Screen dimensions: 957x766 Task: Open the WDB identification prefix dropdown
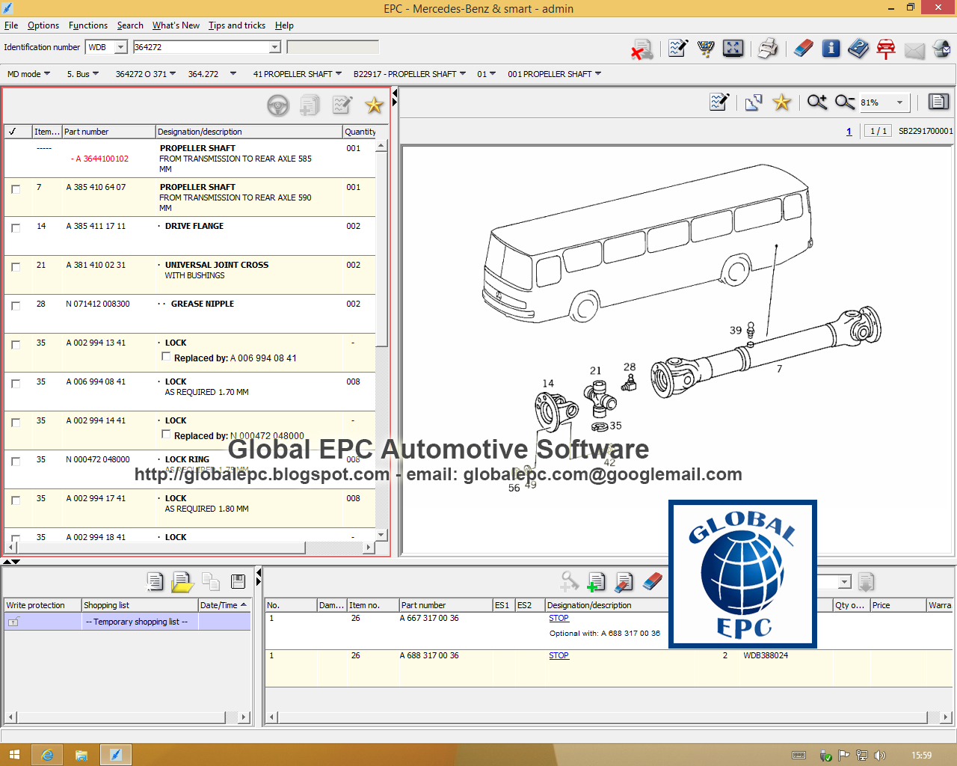click(120, 47)
